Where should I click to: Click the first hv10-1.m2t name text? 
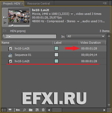(22, 48)
